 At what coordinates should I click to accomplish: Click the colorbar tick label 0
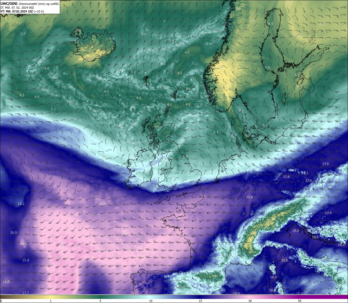(x=1, y=301)
